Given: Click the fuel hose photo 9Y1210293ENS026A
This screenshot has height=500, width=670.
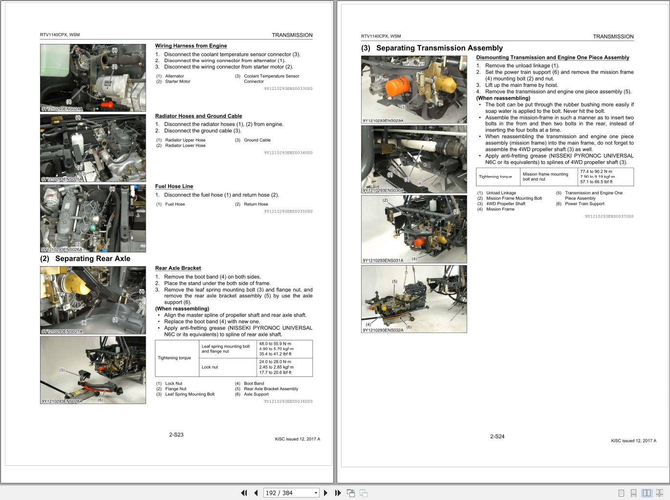Looking at the screenshot, I should pyautogui.click(x=93, y=218).
